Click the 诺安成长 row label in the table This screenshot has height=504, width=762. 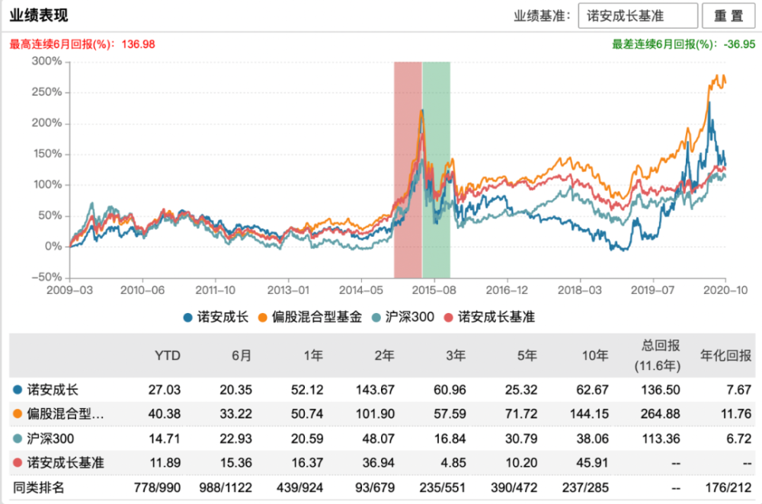[x=53, y=389]
